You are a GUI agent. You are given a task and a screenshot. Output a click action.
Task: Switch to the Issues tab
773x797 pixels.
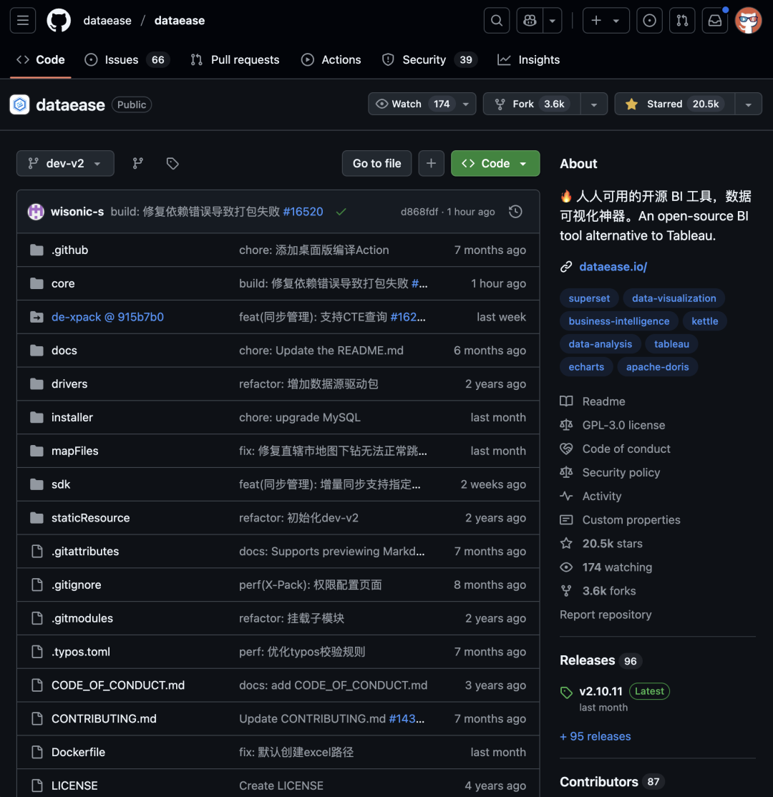point(127,59)
